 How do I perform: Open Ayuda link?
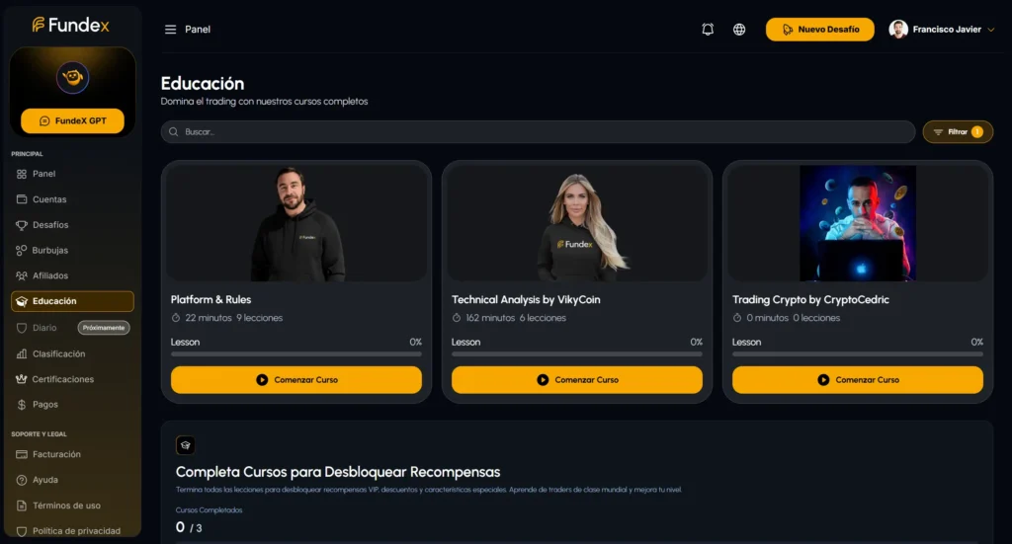45,480
